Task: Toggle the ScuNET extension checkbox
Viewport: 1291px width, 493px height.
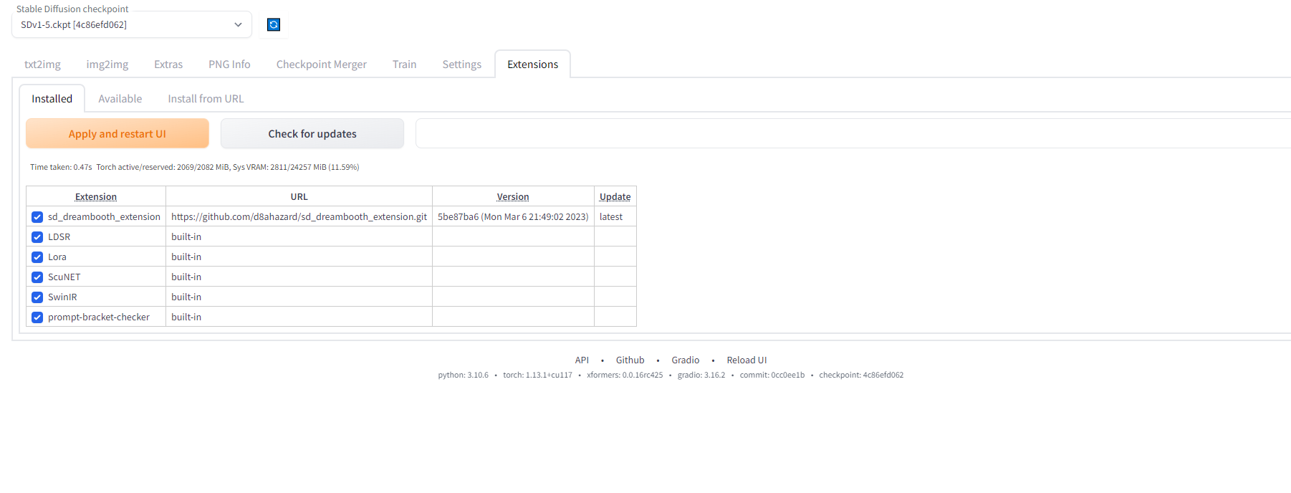Action: 37,277
